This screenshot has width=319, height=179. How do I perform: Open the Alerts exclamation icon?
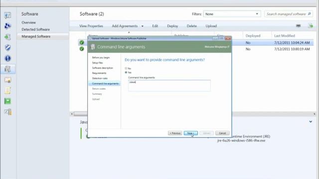coord(7,59)
